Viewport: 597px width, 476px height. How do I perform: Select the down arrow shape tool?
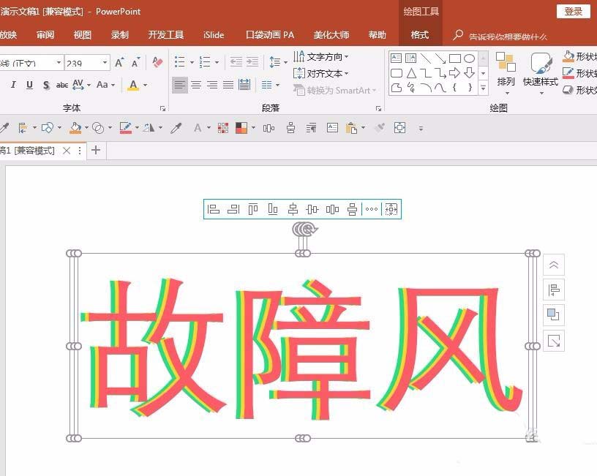coord(470,73)
